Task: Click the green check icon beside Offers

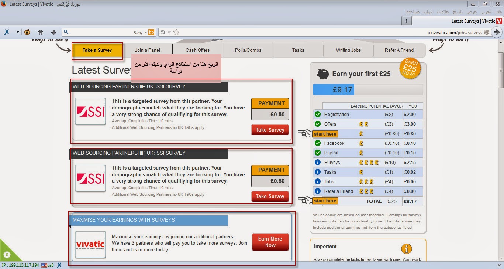Action: (x=317, y=124)
